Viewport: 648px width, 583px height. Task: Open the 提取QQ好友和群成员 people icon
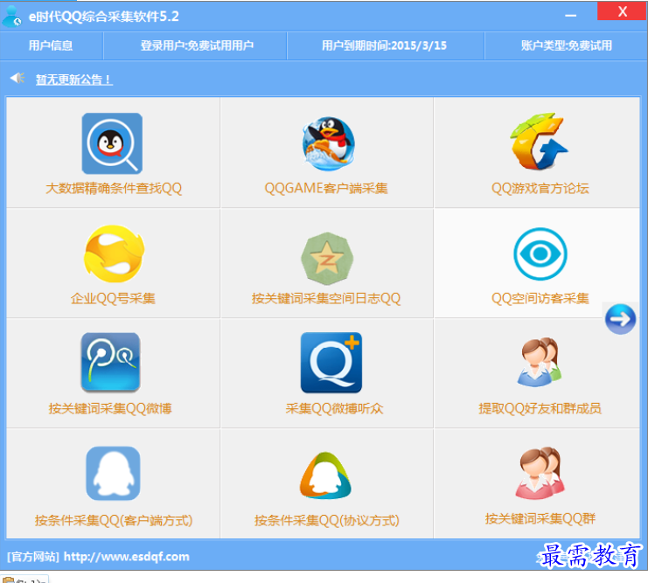tap(539, 363)
